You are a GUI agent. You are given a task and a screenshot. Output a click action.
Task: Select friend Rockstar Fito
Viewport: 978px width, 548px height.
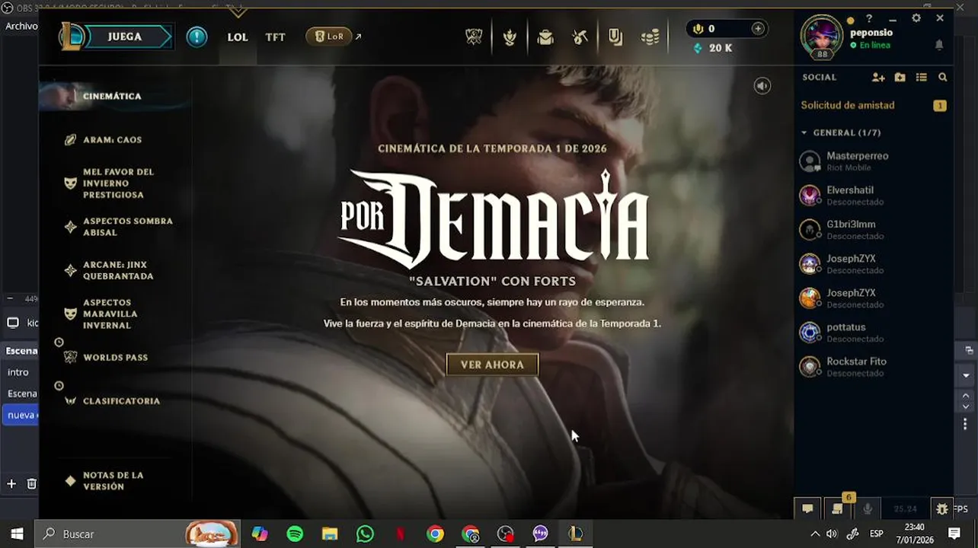(x=874, y=366)
